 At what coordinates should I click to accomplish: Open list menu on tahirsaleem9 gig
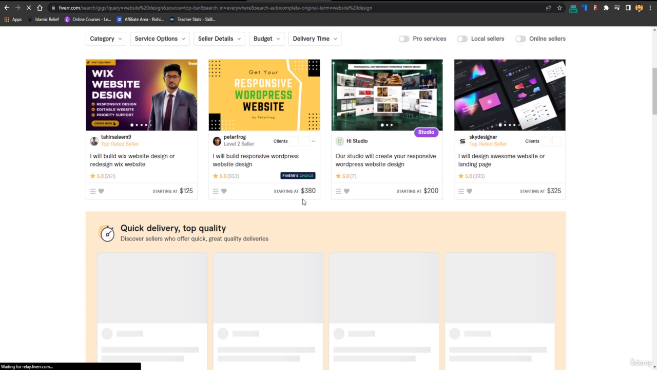click(93, 191)
